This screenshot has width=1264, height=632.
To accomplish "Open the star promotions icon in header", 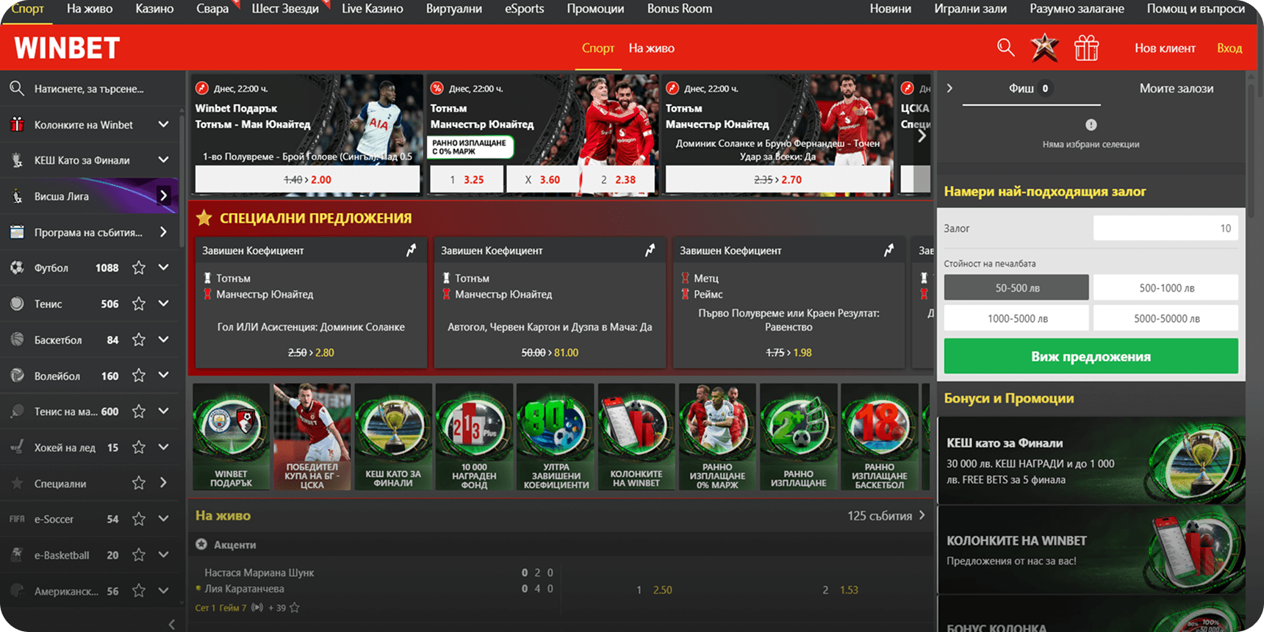I will click(x=1044, y=49).
